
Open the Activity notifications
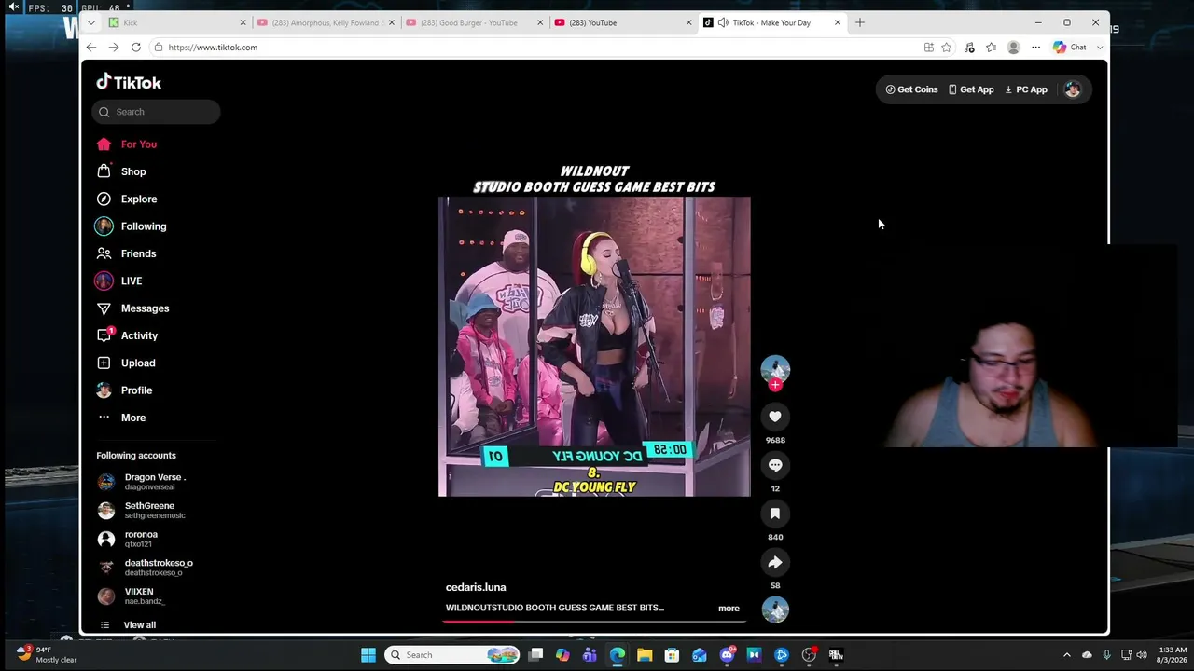click(128, 335)
